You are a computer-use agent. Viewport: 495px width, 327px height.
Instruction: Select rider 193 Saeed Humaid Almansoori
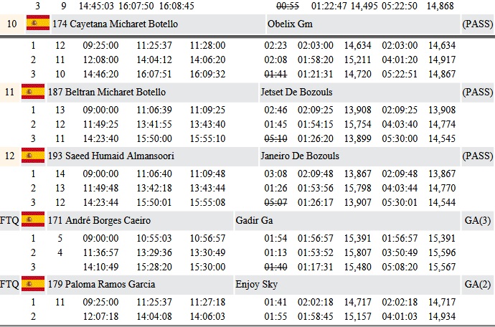point(111,156)
